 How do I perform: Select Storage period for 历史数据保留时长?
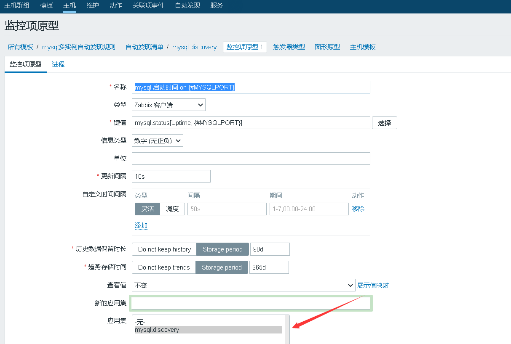[222, 249]
